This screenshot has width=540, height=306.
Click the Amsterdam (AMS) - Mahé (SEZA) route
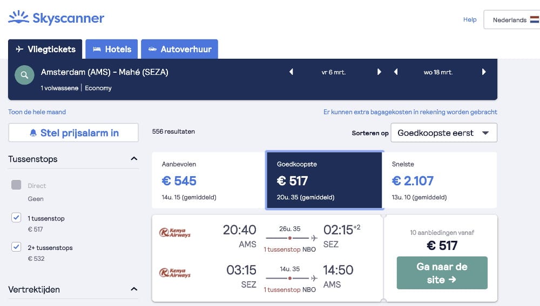click(x=105, y=72)
